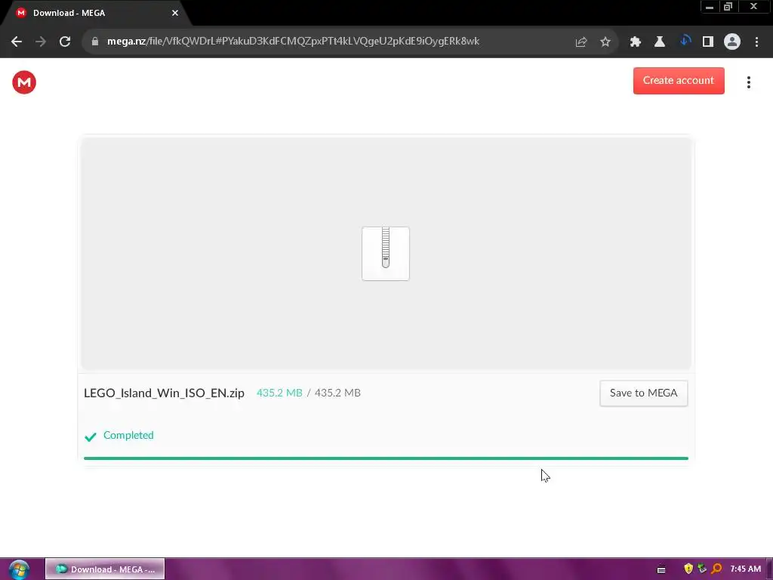
Task: Go back using the browser back arrow
Action: click(17, 42)
